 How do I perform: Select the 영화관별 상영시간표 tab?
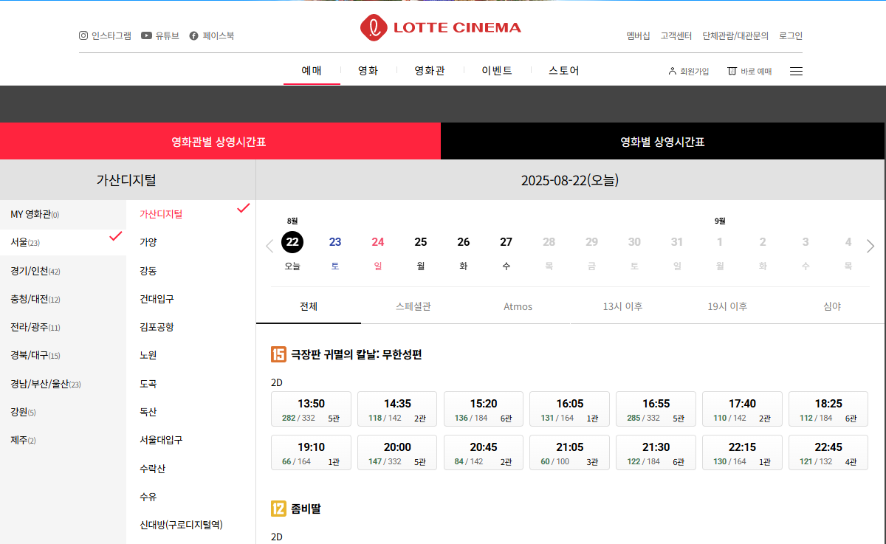tap(220, 141)
